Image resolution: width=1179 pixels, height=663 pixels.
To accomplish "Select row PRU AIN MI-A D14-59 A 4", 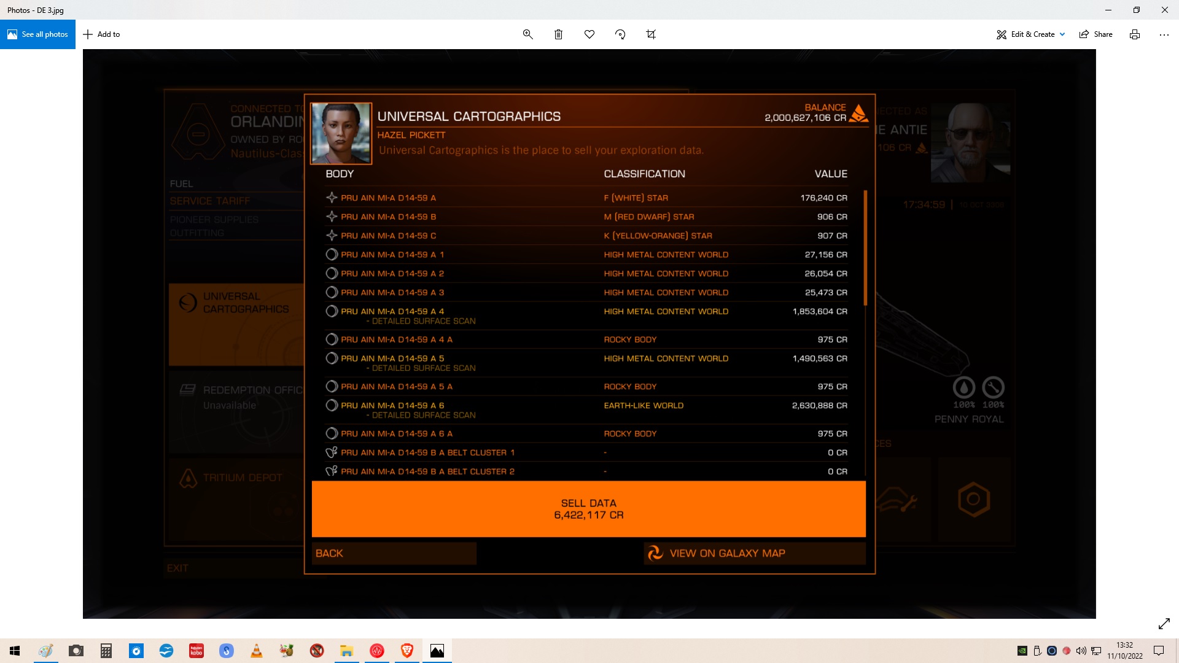I will tap(586, 316).
